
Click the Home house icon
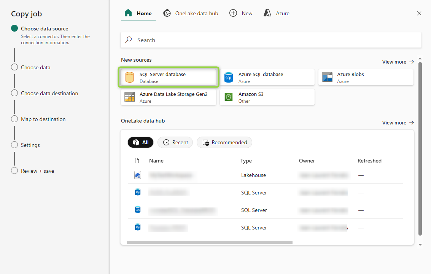128,13
